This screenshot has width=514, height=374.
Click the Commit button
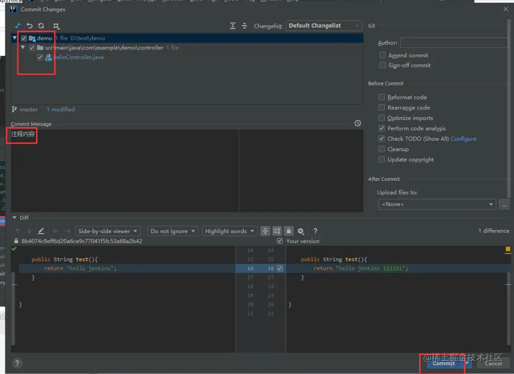pos(443,363)
